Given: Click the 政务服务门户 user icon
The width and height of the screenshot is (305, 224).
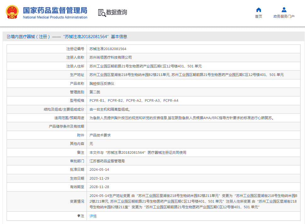Looking at the screenshot, I should pos(284,10).
